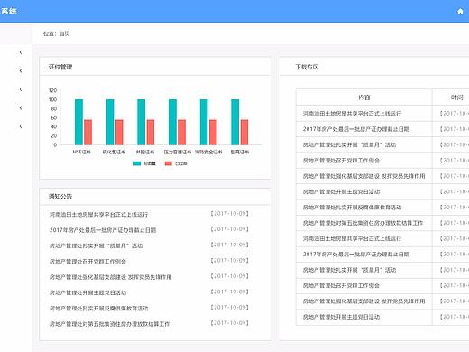Toggle the teal 总数量 legend item
Image resolution: width=469 pixels, height=352 pixels.
[x=144, y=163]
